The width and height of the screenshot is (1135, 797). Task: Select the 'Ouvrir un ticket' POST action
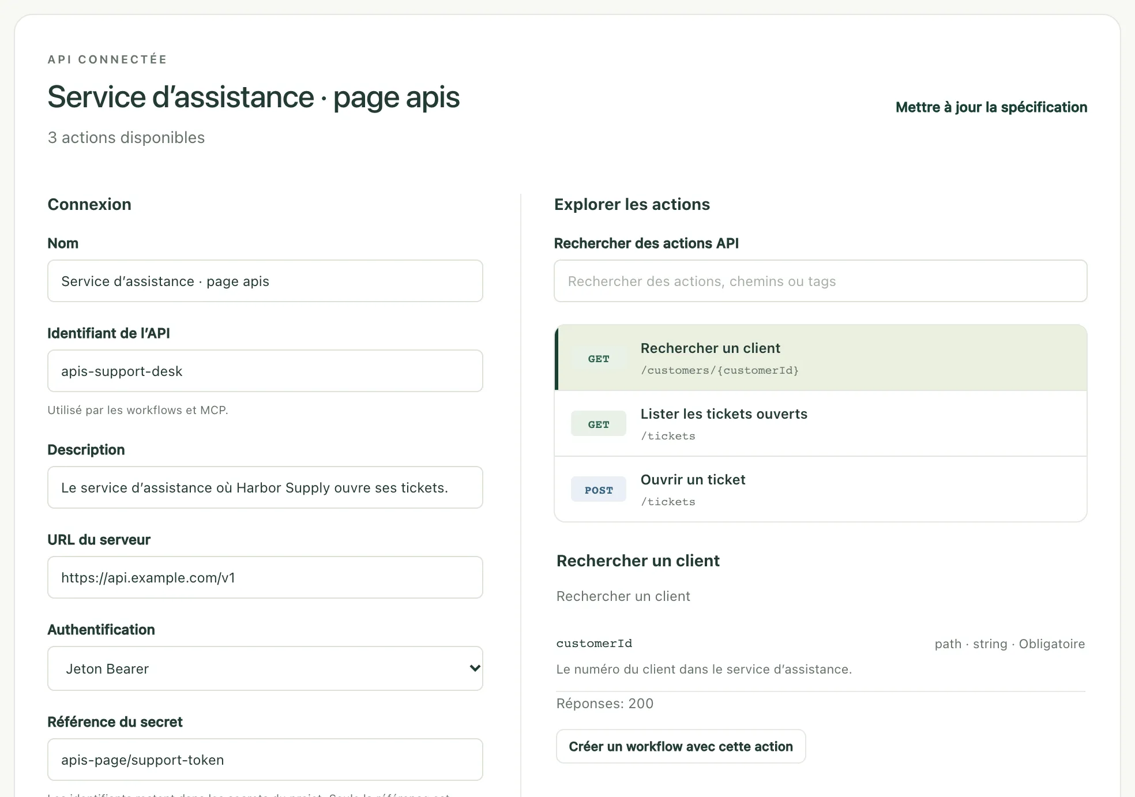pos(820,490)
